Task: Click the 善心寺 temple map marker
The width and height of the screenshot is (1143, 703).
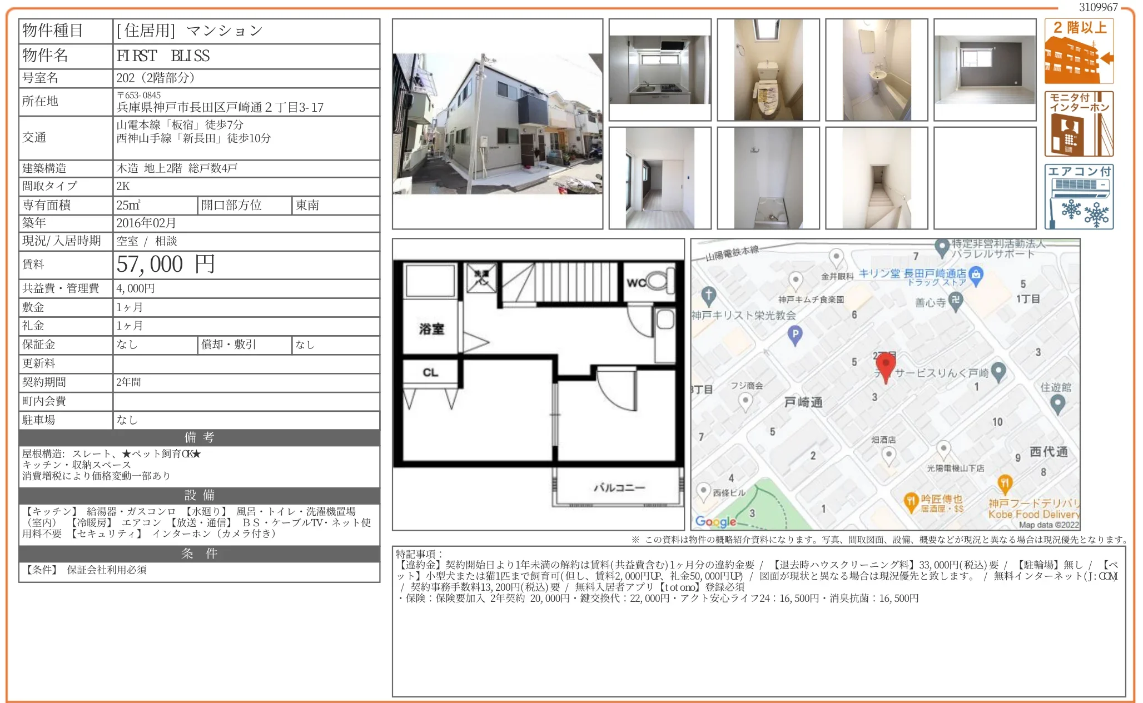Action: click(x=956, y=301)
